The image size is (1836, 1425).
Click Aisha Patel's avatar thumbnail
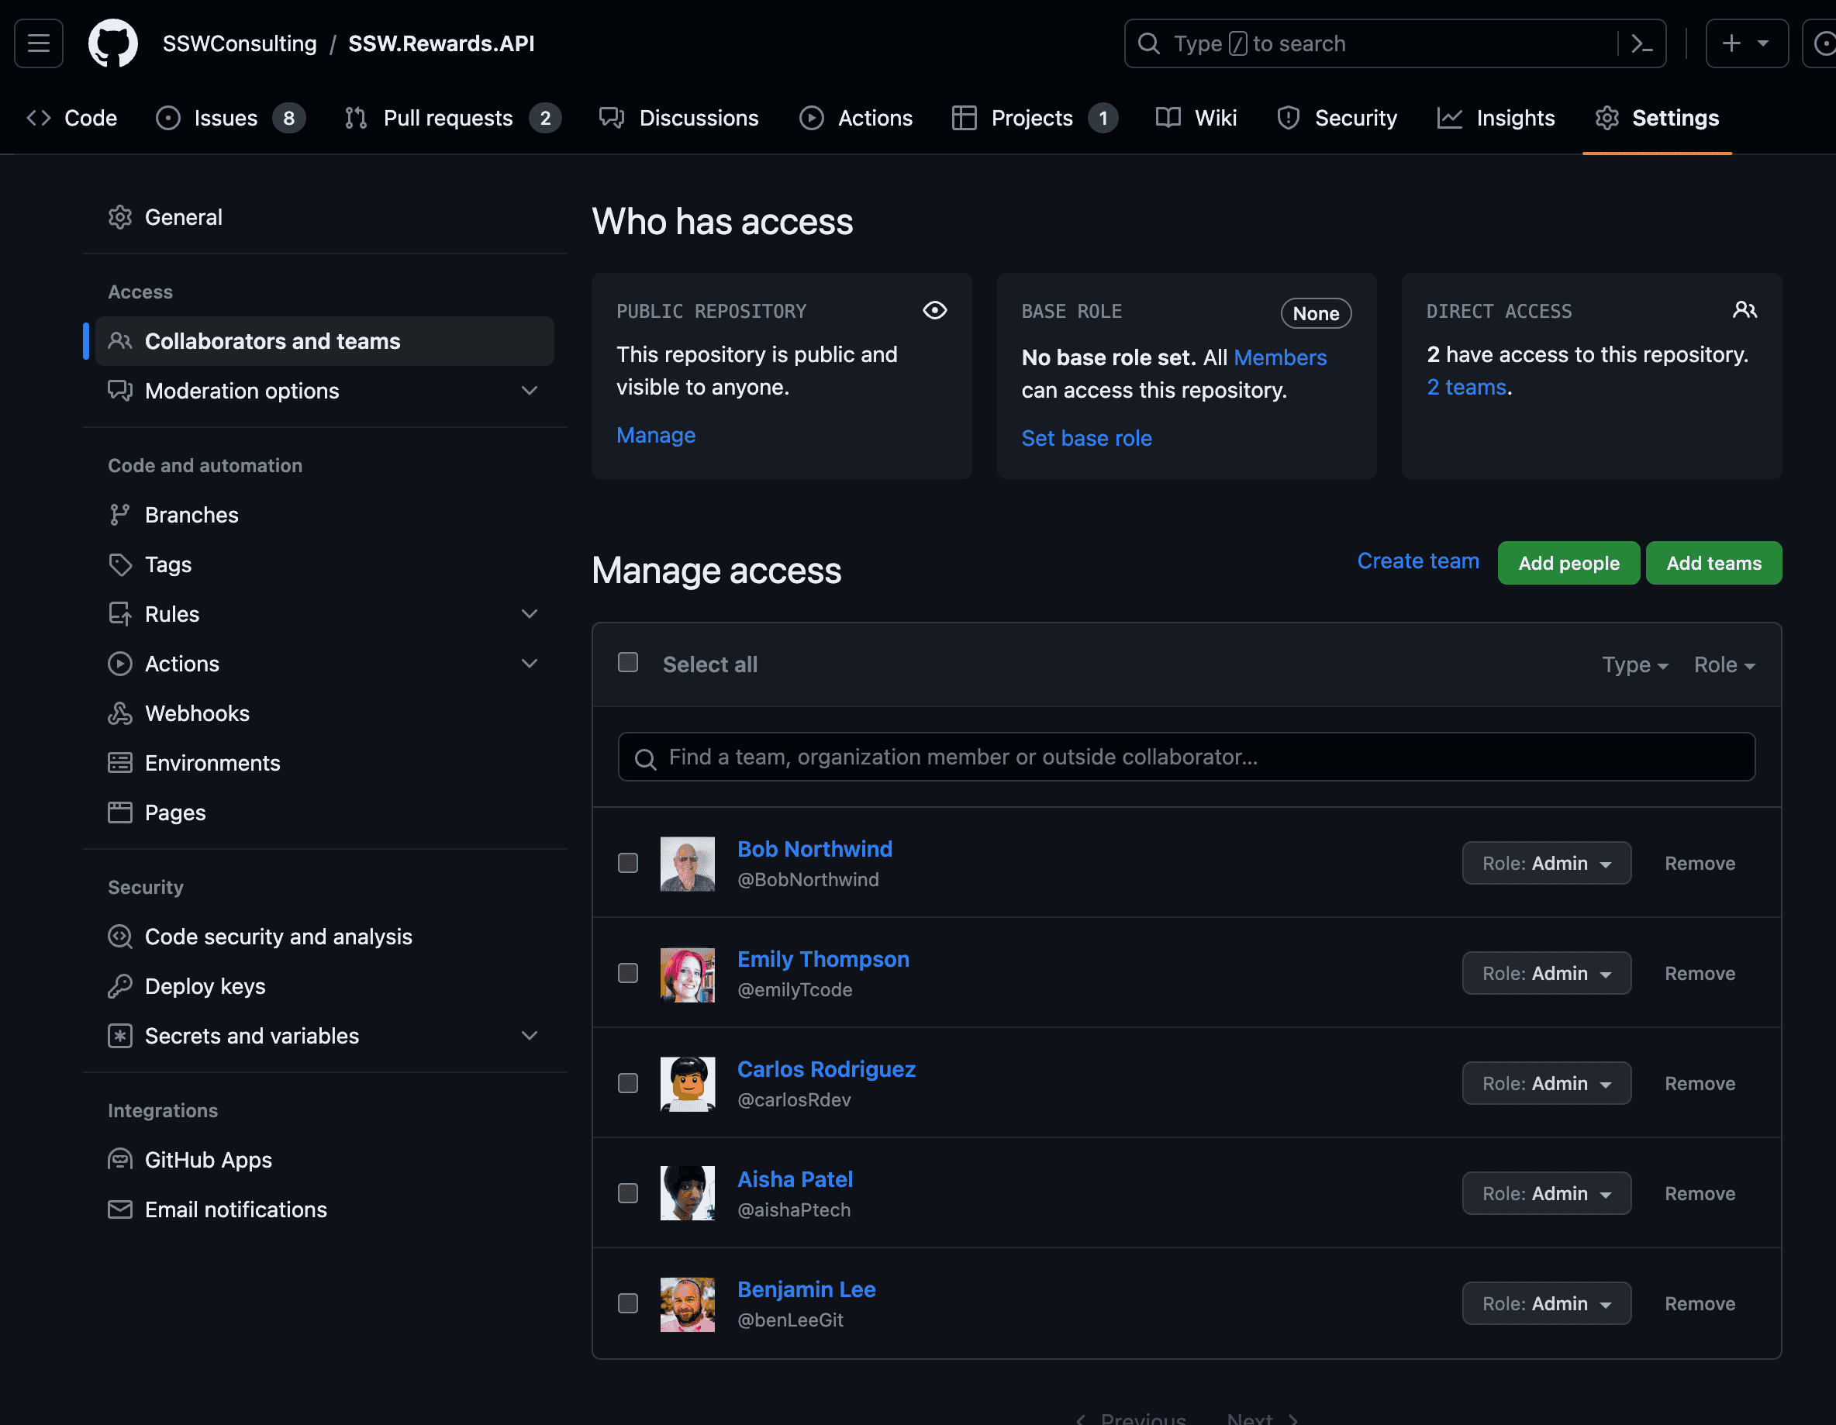tap(687, 1193)
